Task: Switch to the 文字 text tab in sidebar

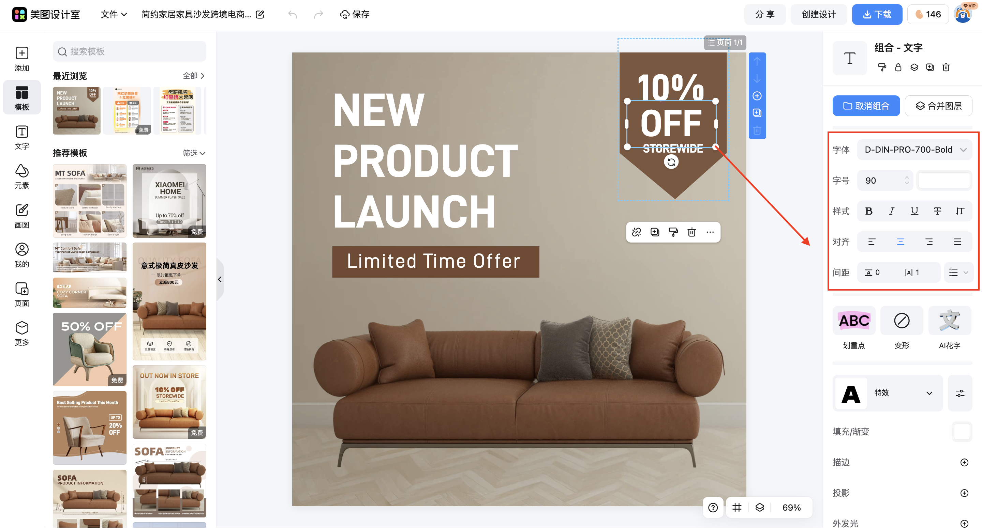Action: [x=22, y=138]
